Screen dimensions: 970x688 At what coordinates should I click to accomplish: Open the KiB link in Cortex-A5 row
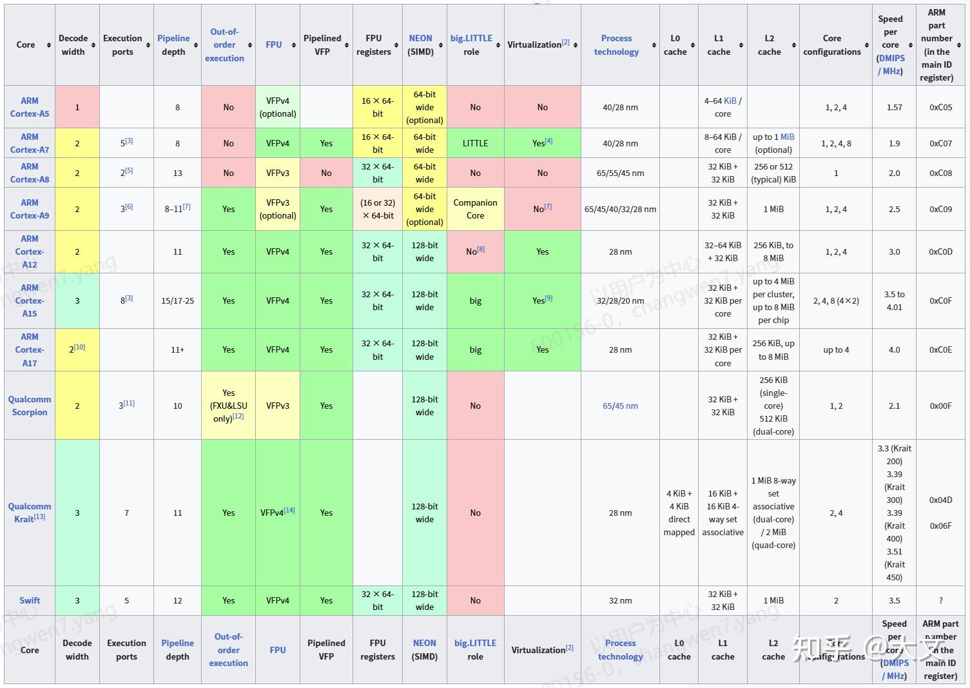(x=730, y=101)
